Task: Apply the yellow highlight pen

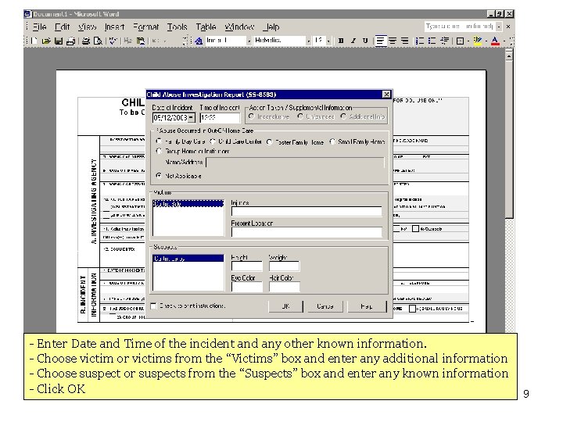Action: coord(478,41)
